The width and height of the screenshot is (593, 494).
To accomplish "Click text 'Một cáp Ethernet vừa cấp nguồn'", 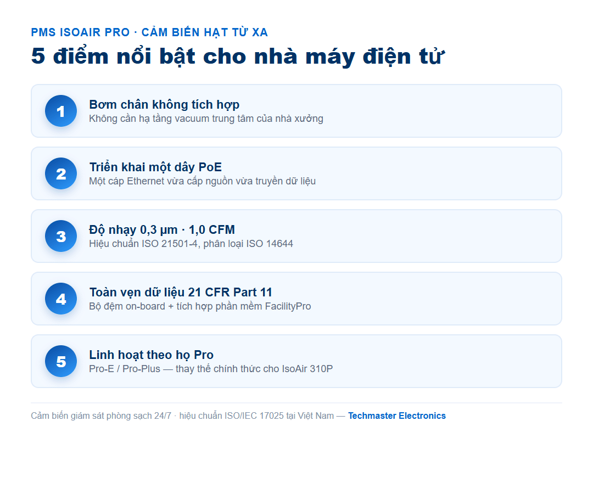I will tap(161, 181).
